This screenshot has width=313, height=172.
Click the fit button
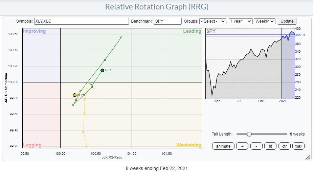coord(270,146)
